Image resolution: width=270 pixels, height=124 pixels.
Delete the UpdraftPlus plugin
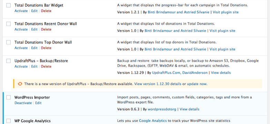(46, 66)
